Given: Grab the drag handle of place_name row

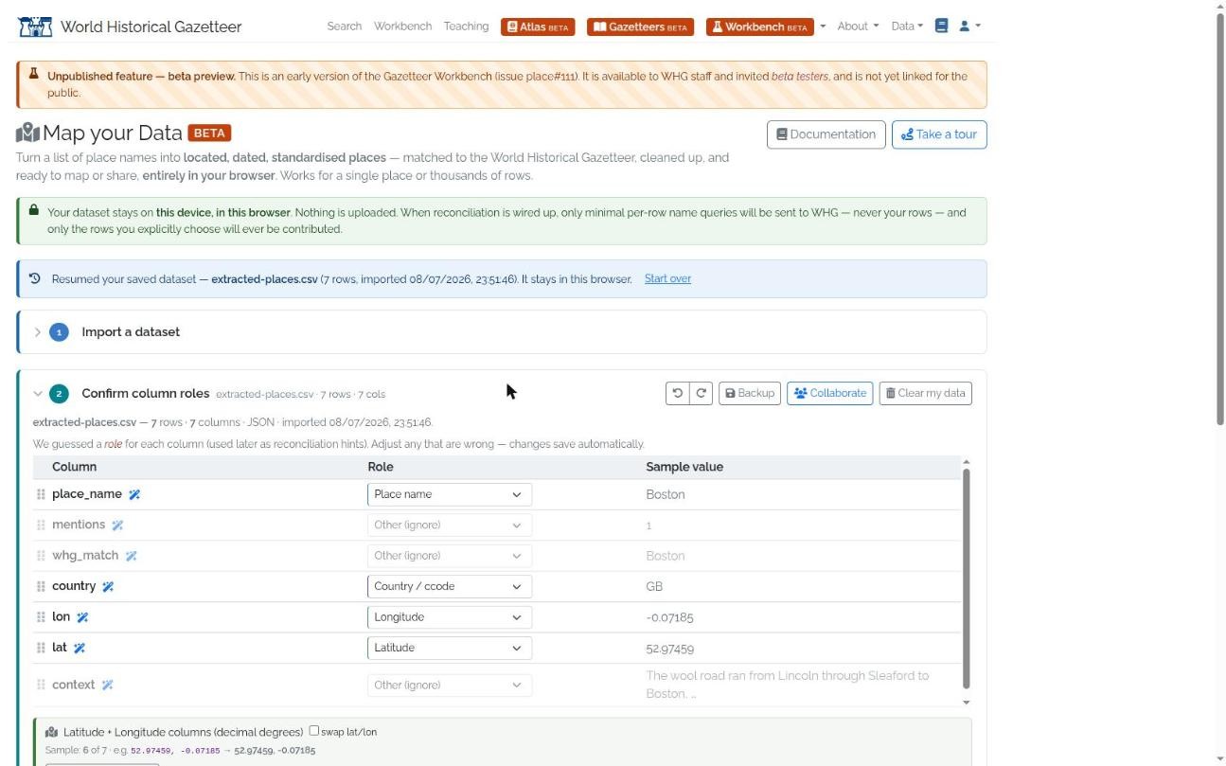Looking at the screenshot, I should pyautogui.click(x=41, y=494).
